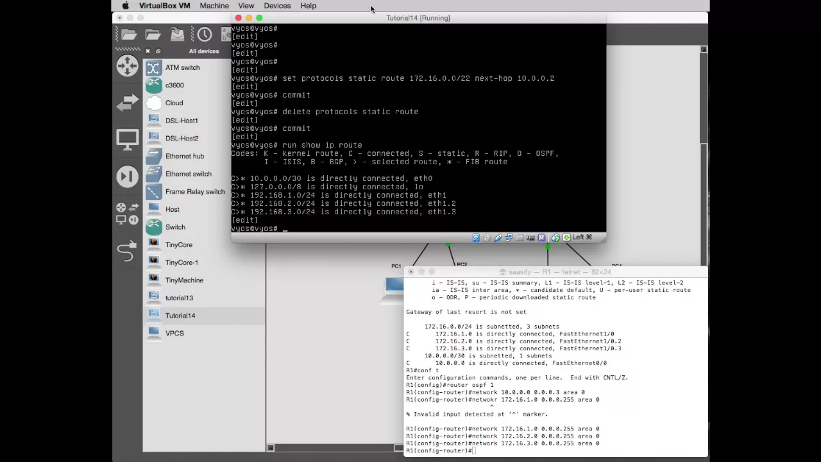821x462 pixels.
Task: Select VPCS device
Action: pyautogui.click(x=204, y=334)
